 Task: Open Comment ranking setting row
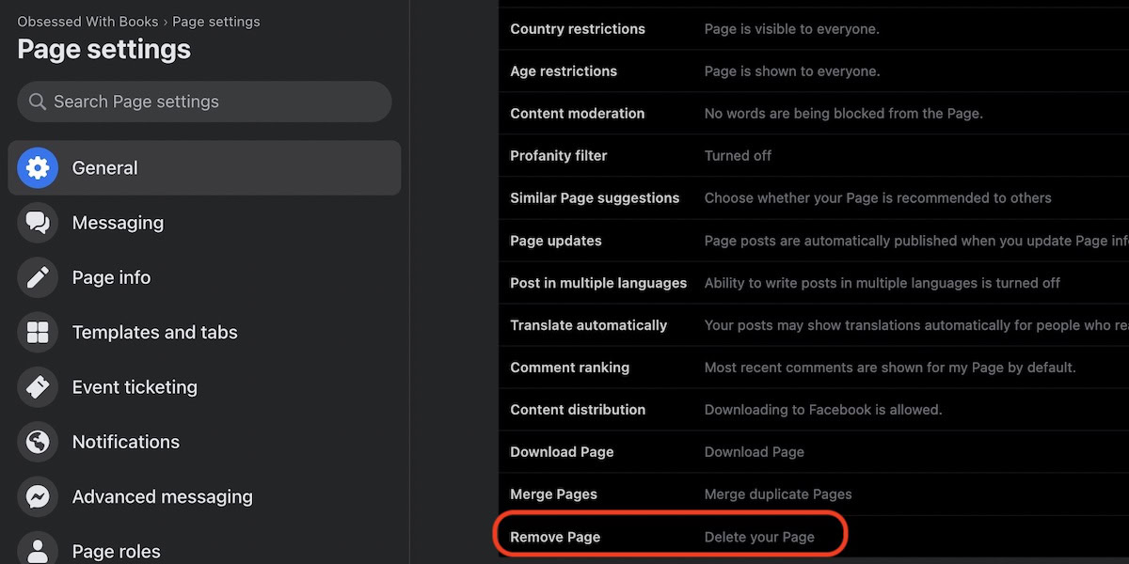pos(569,368)
